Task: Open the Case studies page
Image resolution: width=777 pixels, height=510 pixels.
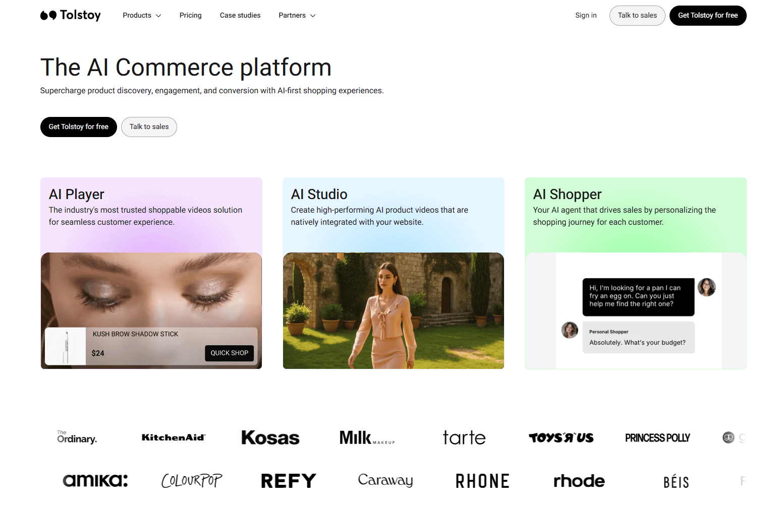Action: (x=240, y=15)
